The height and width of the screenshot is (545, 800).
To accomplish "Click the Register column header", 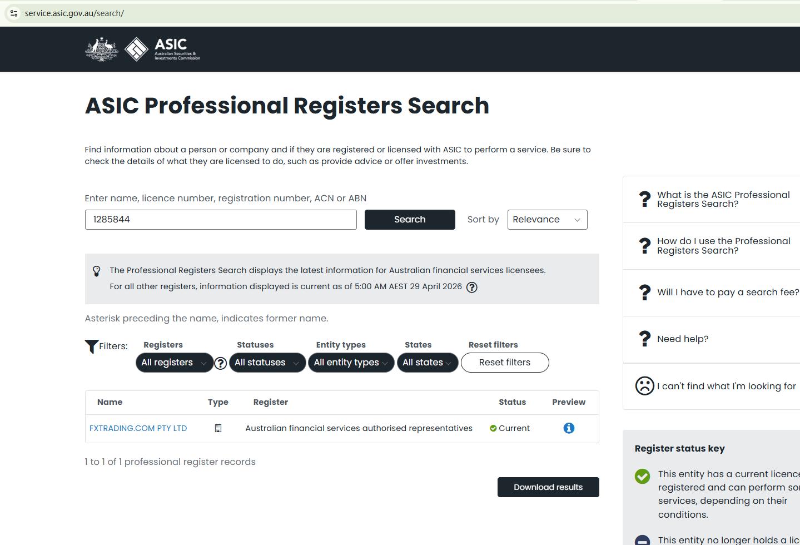I will click(x=271, y=402).
